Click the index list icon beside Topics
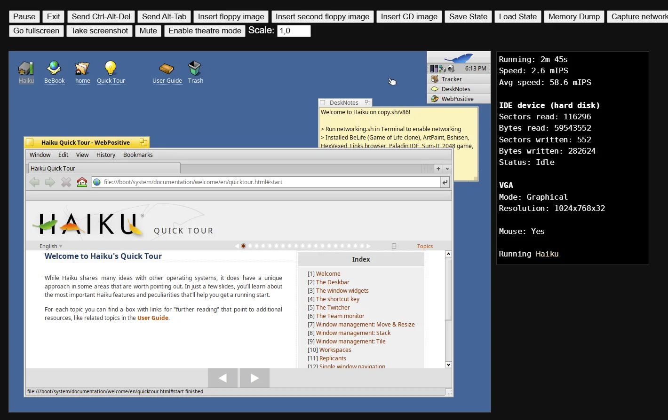 pyautogui.click(x=394, y=246)
